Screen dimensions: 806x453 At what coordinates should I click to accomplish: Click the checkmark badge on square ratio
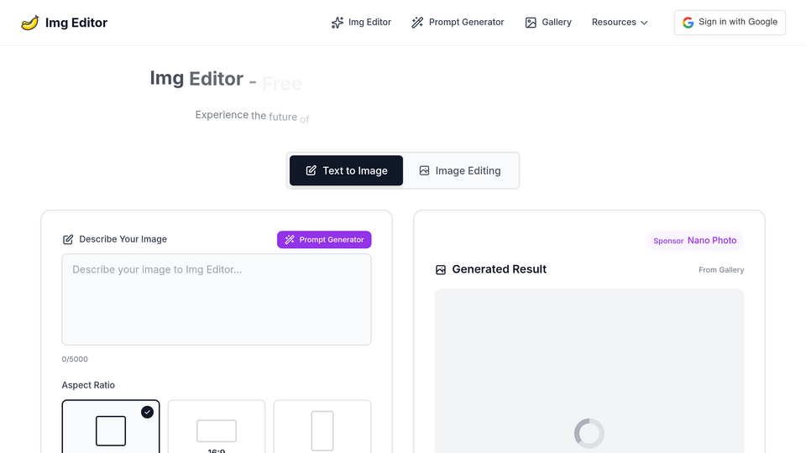point(147,412)
